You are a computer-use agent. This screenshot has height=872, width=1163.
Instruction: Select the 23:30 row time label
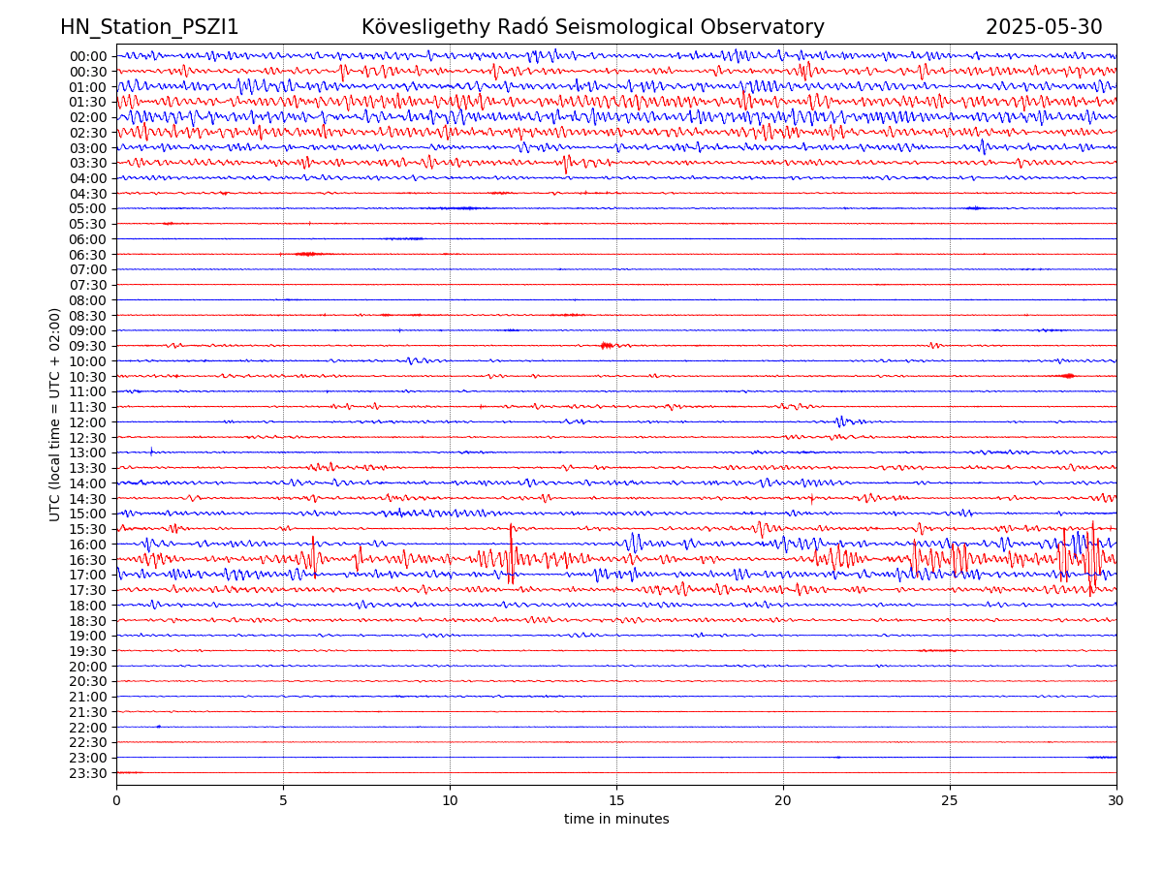pos(88,773)
